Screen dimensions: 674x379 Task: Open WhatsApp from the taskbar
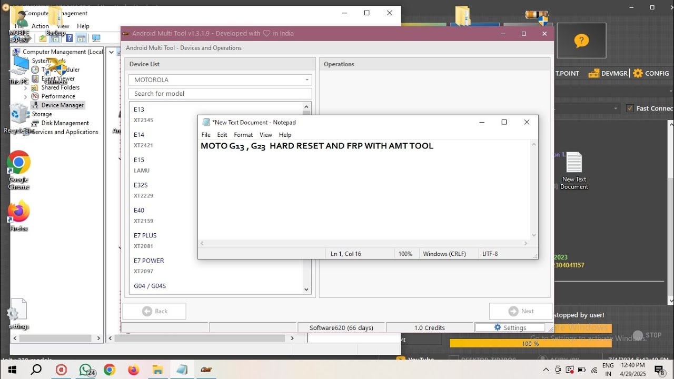coord(87,370)
